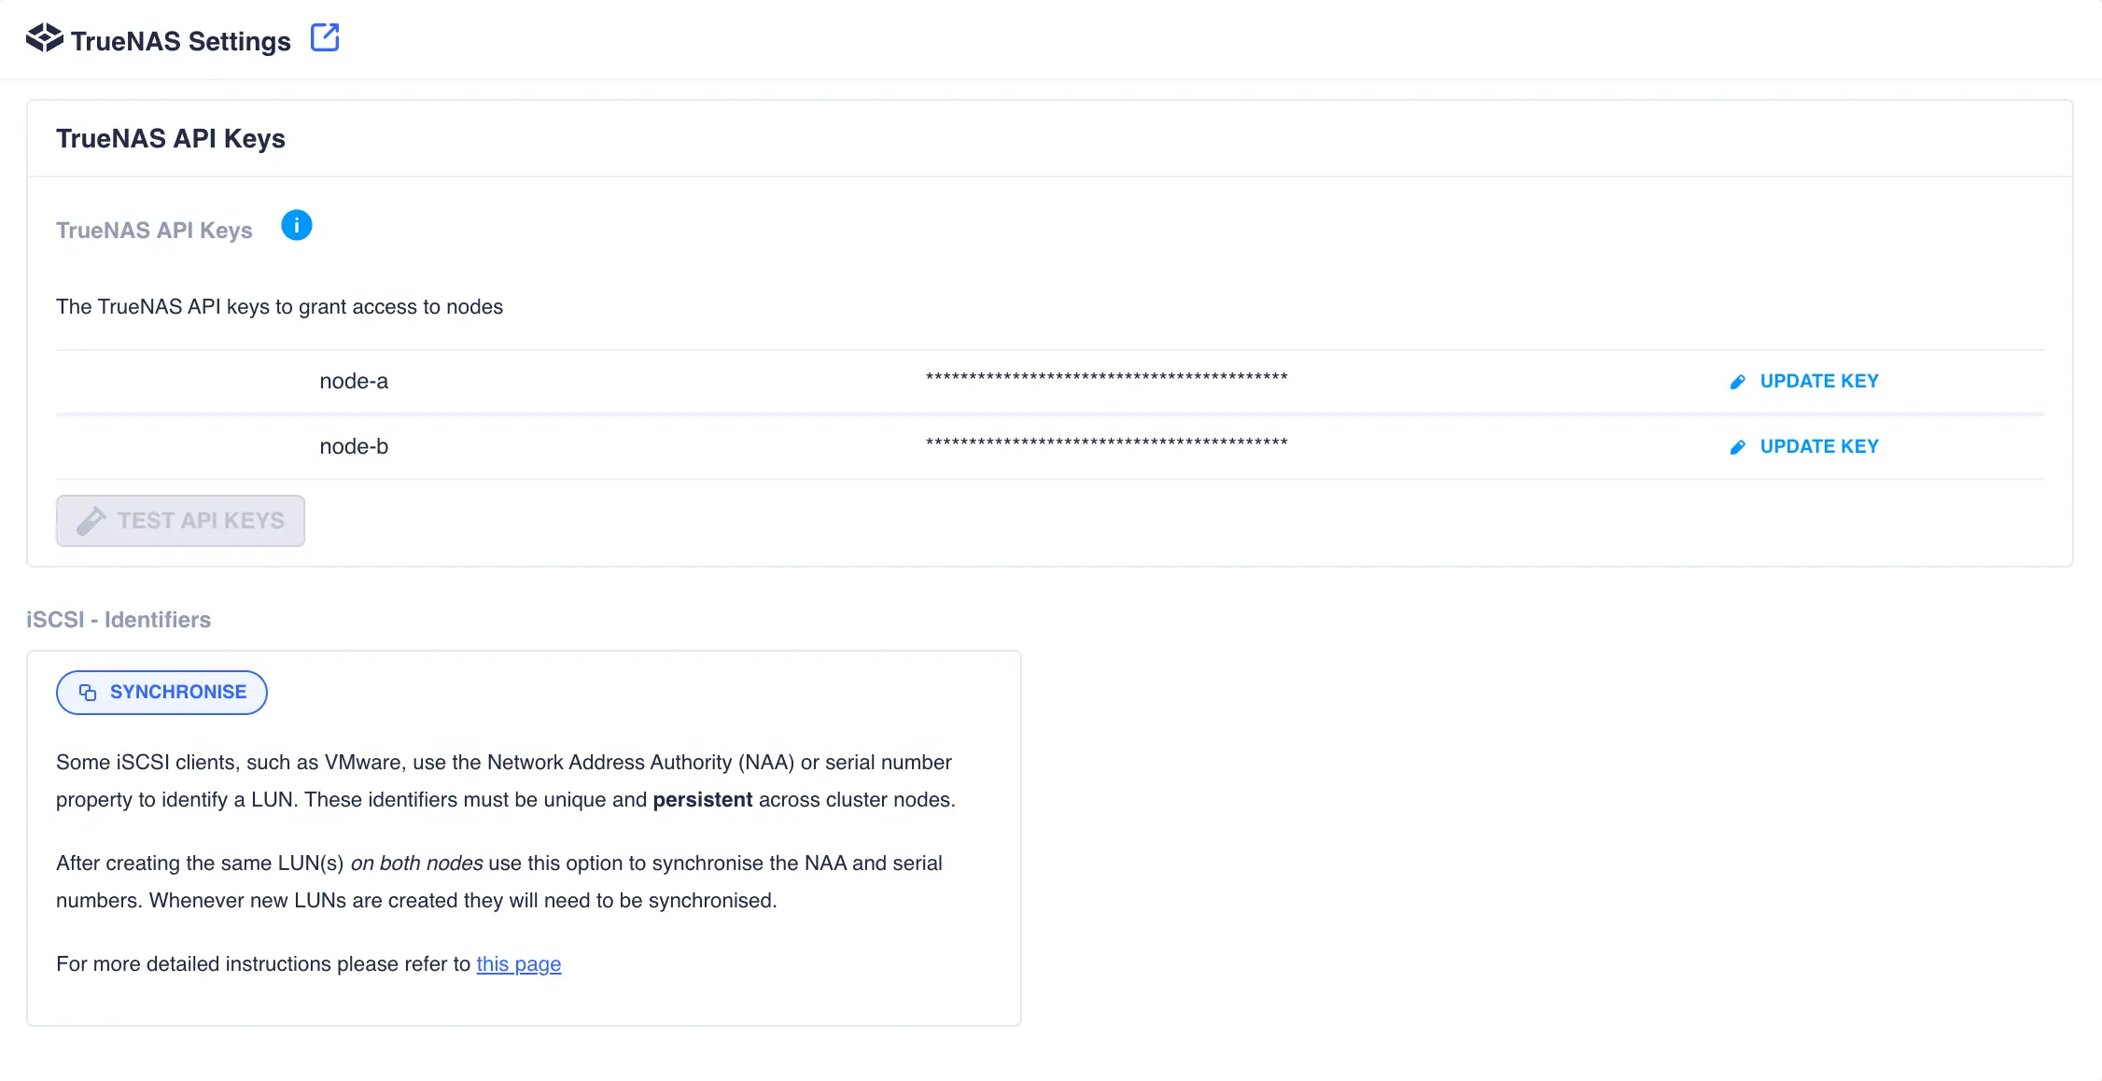Select the iSCSI - Identifiers section header
2102x1081 pixels.
point(118,619)
